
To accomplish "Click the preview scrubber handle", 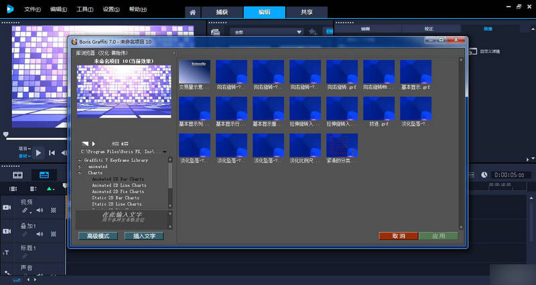I will pos(7,134).
